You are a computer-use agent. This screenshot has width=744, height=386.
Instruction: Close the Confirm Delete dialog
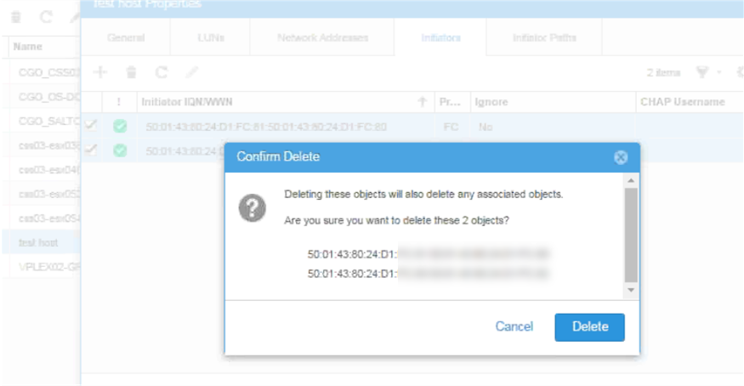[x=620, y=157]
